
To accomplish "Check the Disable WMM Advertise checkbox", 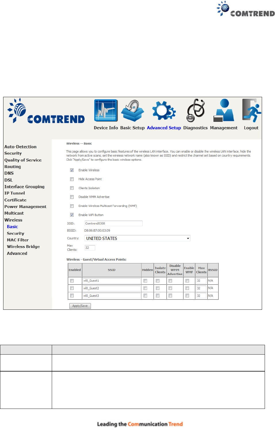I will (72, 197).
